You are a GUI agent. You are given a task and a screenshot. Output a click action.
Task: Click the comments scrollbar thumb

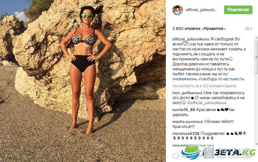pyautogui.click(x=257, y=57)
